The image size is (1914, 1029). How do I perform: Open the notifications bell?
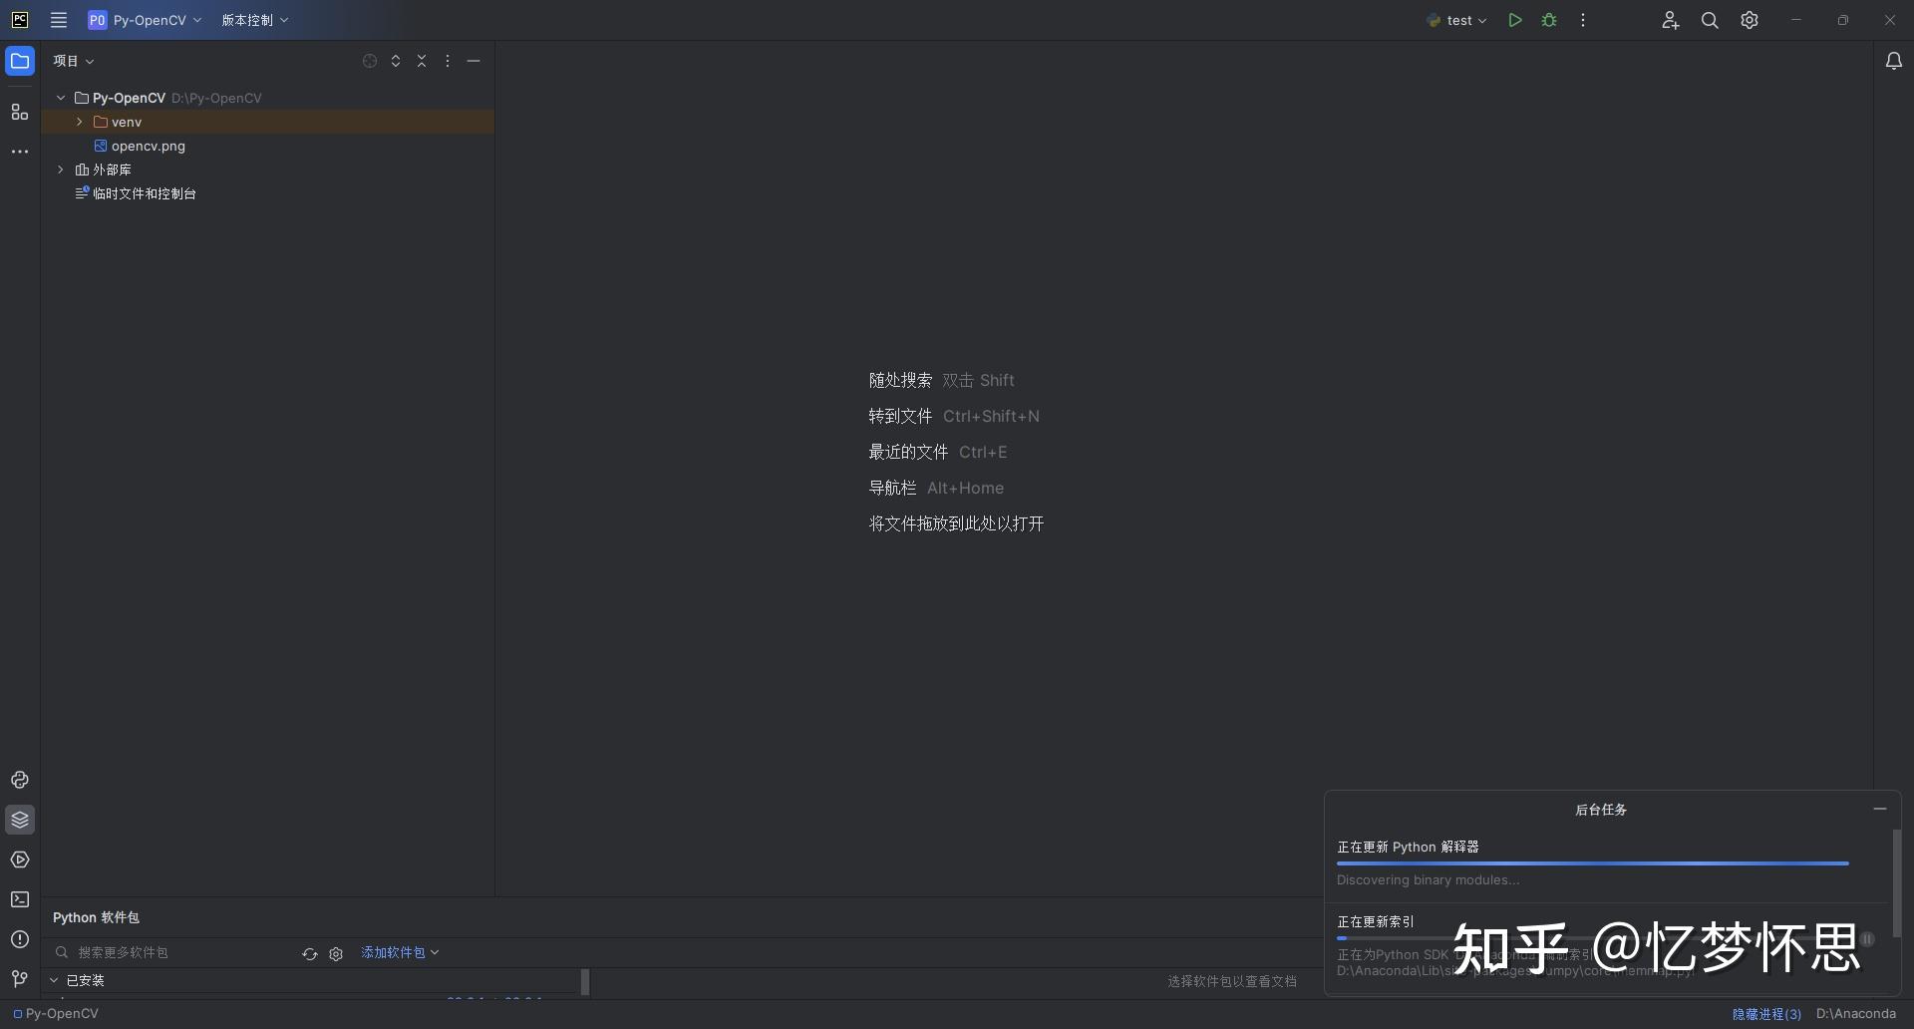pyautogui.click(x=1893, y=62)
